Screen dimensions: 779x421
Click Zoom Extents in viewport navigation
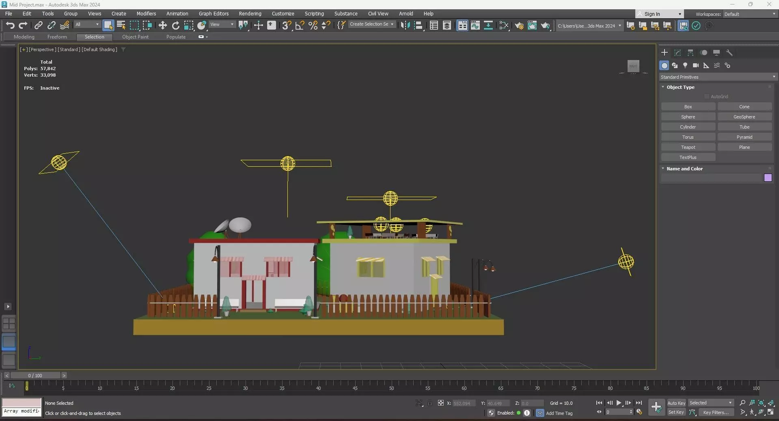pyautogui.click(x=761, y=403)
